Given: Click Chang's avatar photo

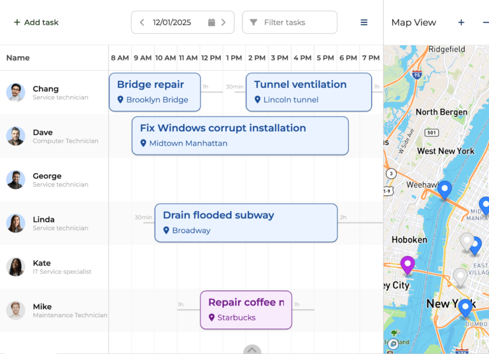Looking at the screenshot, I should coord(16,92).
